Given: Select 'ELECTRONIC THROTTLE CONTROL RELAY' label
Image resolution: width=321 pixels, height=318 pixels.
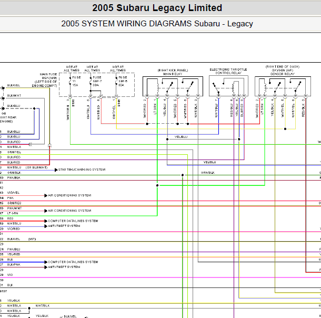Looking at the screenshot, I should click(x=228, y=71).
